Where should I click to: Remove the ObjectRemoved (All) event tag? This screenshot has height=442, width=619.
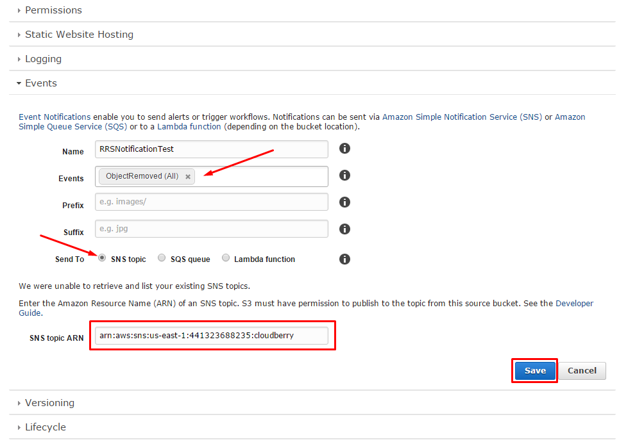[188, 177]
